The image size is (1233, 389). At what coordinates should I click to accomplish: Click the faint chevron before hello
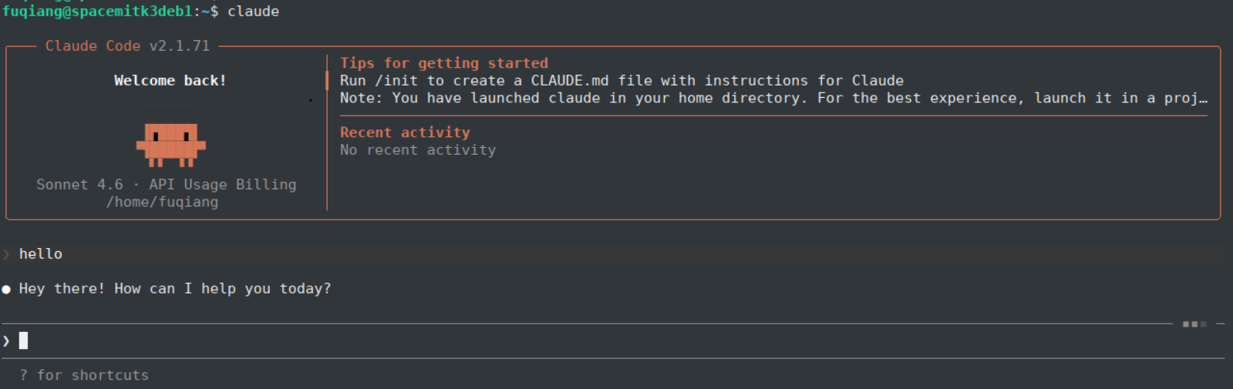pyautogui.click(x=6, y=254)
